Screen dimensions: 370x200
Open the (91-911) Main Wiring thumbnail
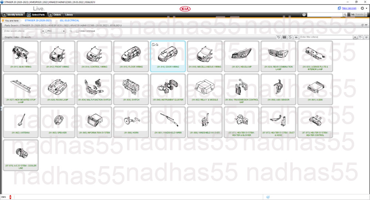tap(21, 56)
